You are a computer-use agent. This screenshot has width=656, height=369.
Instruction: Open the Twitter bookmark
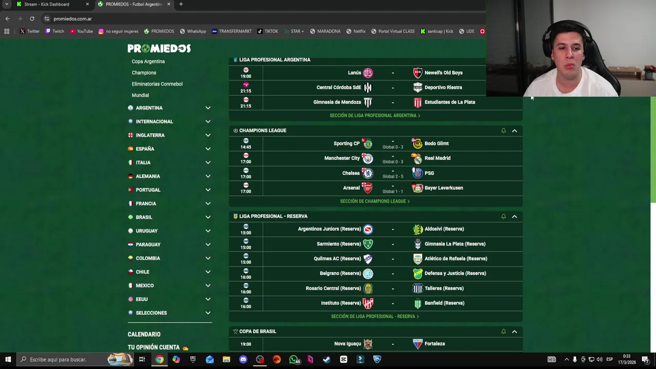30,31
